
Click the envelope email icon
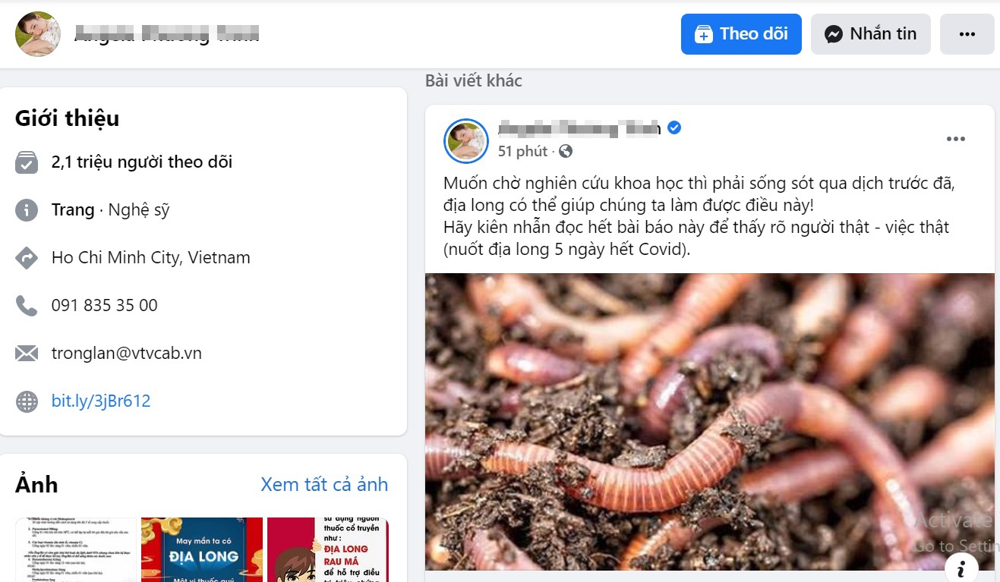(x=27, y=354)
